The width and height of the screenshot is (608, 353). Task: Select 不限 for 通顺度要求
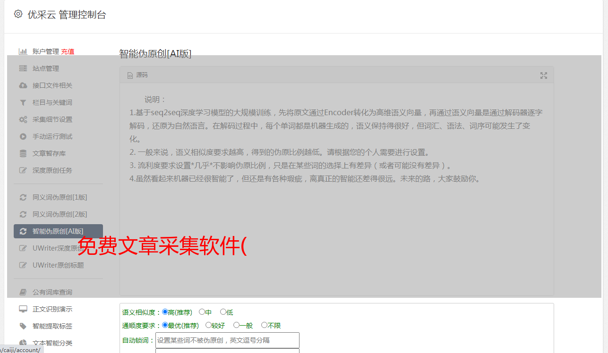click(265, 325)
